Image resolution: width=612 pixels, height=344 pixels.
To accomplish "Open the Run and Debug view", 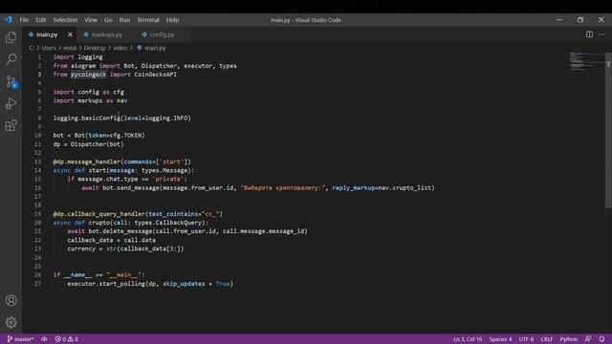I will (x=11, y=103).
